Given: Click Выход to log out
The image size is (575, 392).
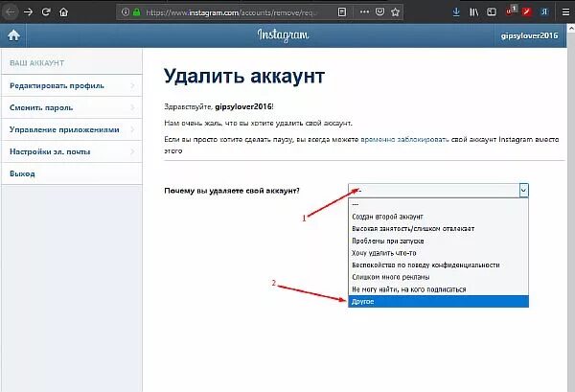Looking at the screenshot, I should 72,173.
